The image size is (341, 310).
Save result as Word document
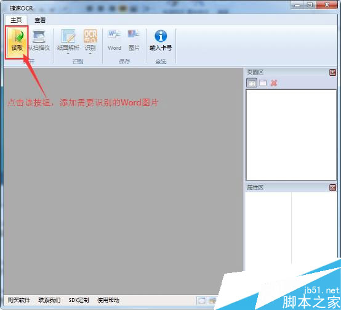click(x=114, y=40)
